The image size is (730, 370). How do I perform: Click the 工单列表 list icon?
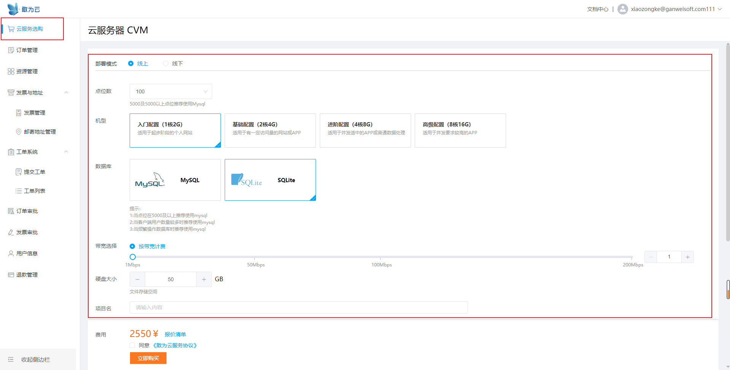pos(19,191)
